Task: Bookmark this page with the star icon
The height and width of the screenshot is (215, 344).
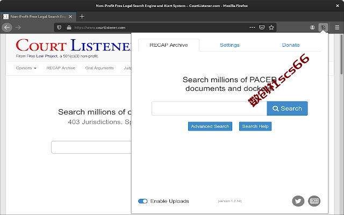Action: tap(271, 27)
